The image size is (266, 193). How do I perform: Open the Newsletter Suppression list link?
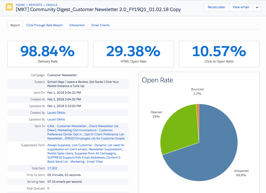105,149
